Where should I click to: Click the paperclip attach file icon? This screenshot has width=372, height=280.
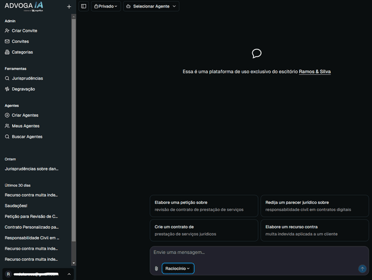(x=156, y=268)
